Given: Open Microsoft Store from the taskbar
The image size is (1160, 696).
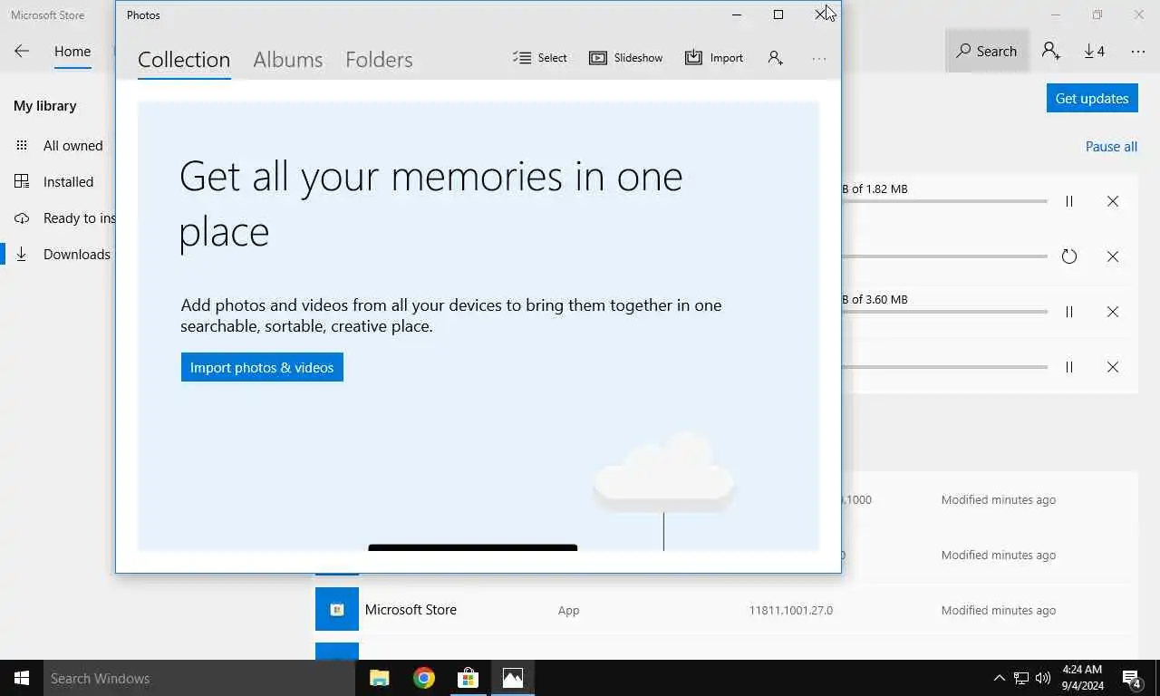Looking at the screenshot, I should point(468,678).
